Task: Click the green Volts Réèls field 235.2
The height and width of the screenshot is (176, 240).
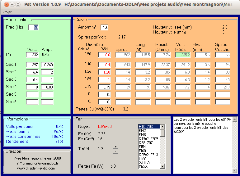Action: 183,55
